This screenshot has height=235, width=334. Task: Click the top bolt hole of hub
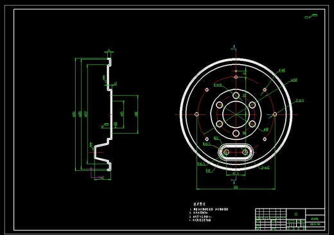[236, 96]
